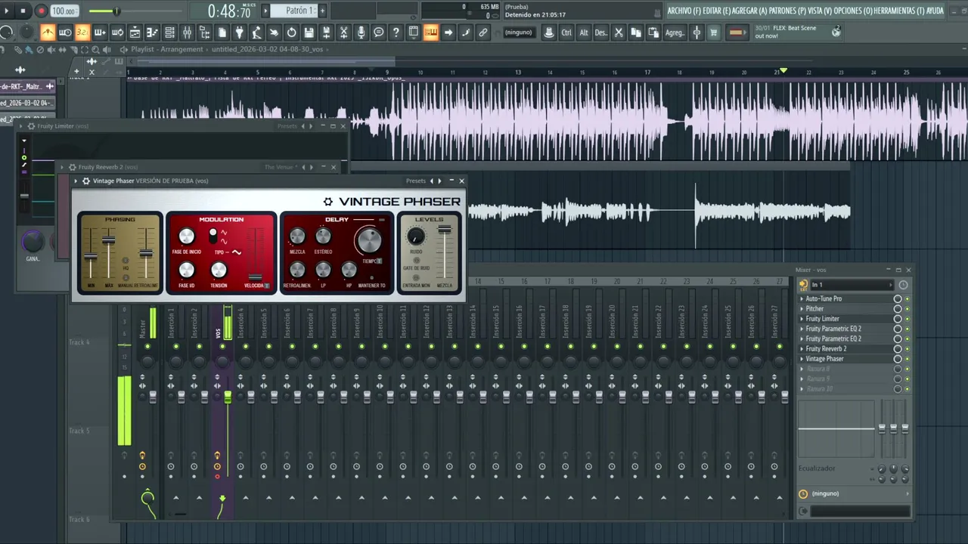
Task: Click the large TIEMPO knob in Delay section
Action: point(369,240)
